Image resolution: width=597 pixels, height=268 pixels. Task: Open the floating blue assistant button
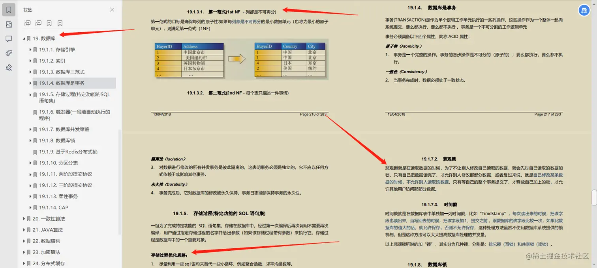pos(584,10)
